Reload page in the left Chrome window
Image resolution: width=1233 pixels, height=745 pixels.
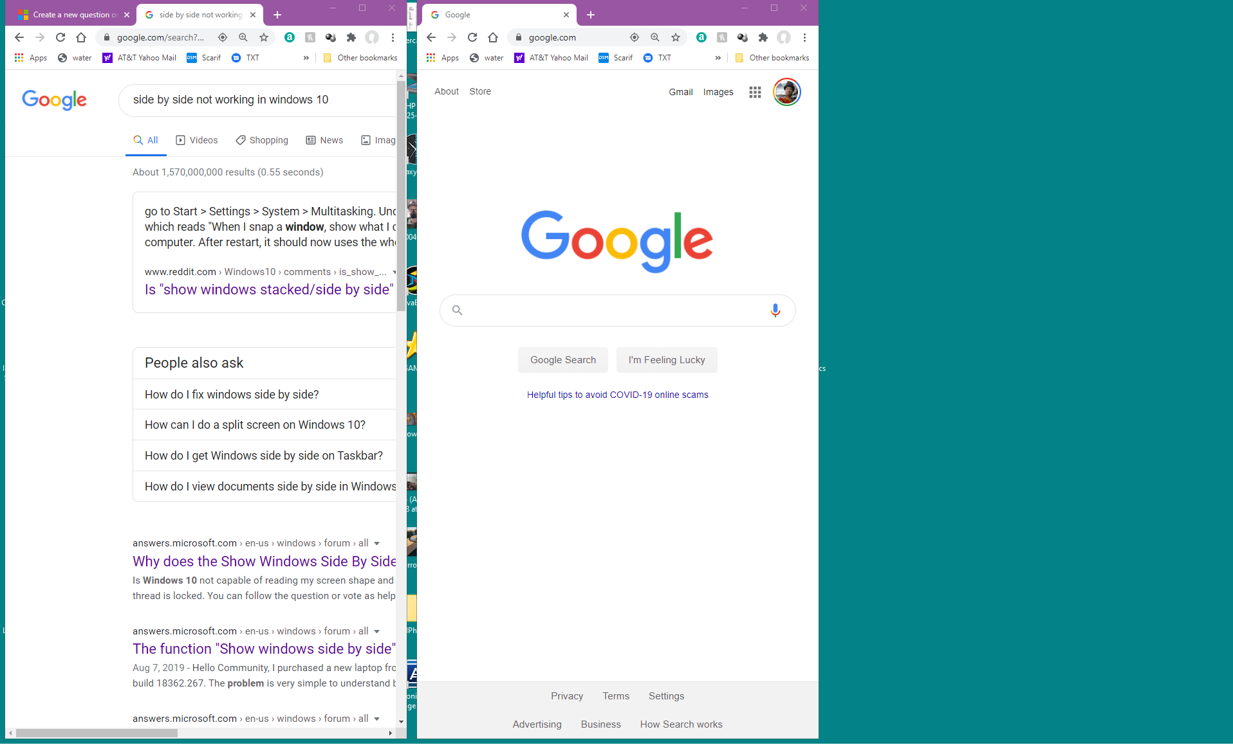pyautogui.click(x=60, y=37)
